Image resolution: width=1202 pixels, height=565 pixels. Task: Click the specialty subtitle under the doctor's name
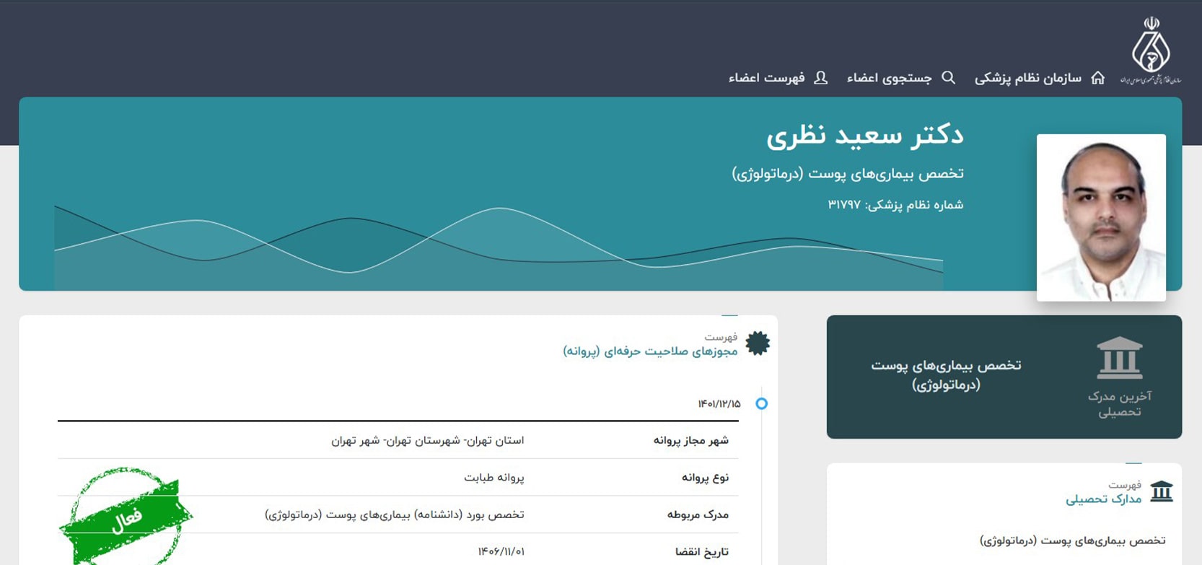click(x=848, y=173)
